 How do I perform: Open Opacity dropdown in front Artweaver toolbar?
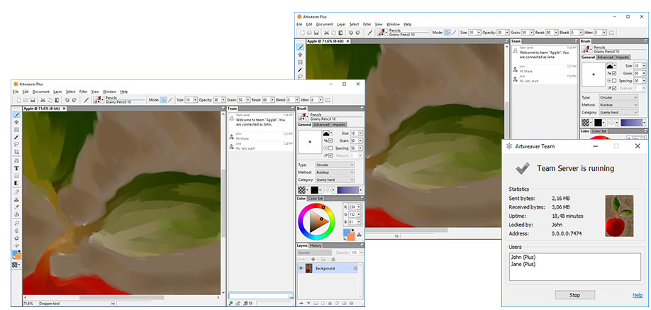pos(222,100)
